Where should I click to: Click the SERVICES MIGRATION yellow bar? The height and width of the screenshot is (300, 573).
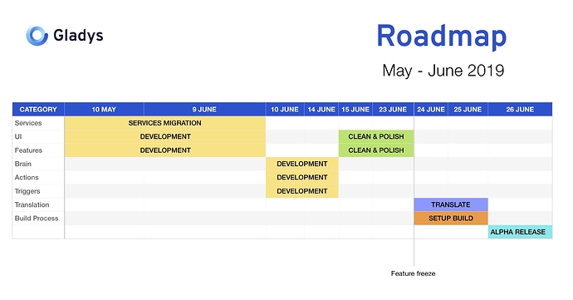[x=164, y=123]
